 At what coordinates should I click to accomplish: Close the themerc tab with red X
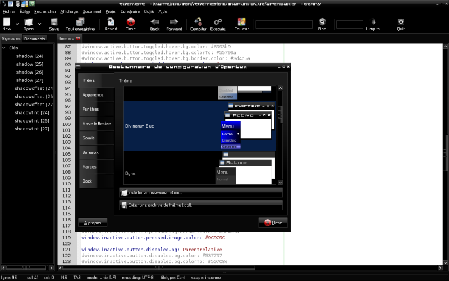pyautogui.click(x=78, y=38)
